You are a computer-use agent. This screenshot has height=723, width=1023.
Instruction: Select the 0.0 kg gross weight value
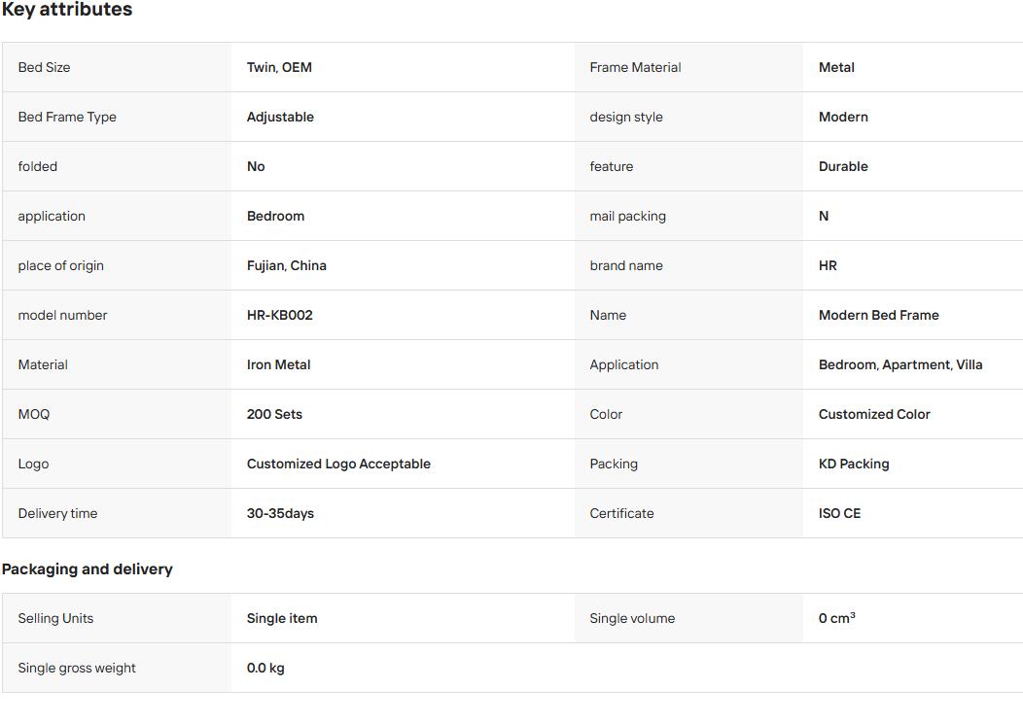[x=265, y=668]
